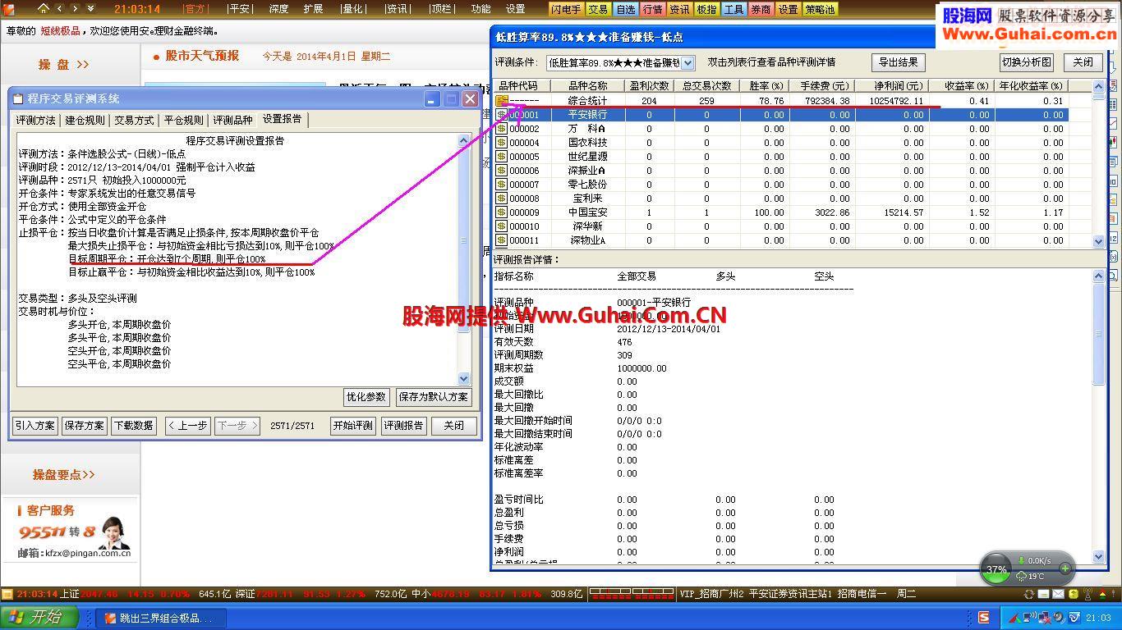Select the 000009 中国宝安 row icon

pos(501,212)
